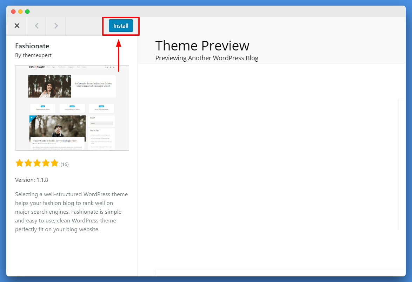Click the Search field in the theme screenshot
This screenshot has width=412, height=282.
click(101, 123)
